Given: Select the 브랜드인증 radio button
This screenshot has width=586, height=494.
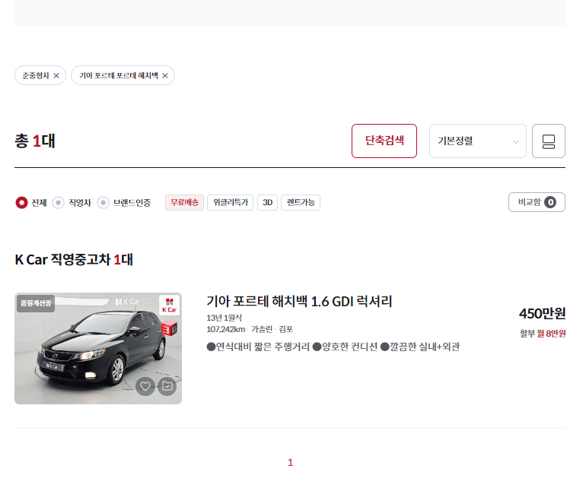Looking at the screenshot, I should (104, 203).
